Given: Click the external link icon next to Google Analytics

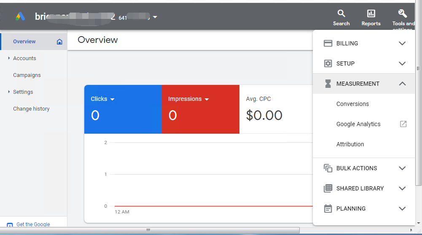Looking at the screenshot, I should [x=403, y=124].
